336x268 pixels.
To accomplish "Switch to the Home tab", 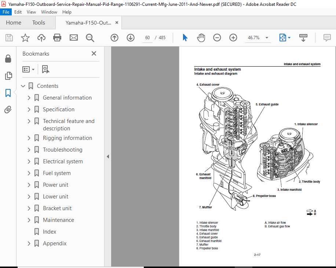I will 14,23.
